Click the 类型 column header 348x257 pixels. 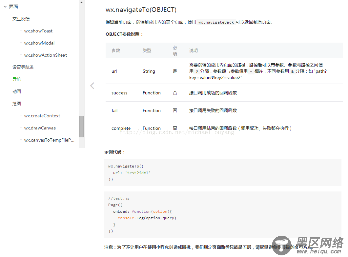(147, 50)
